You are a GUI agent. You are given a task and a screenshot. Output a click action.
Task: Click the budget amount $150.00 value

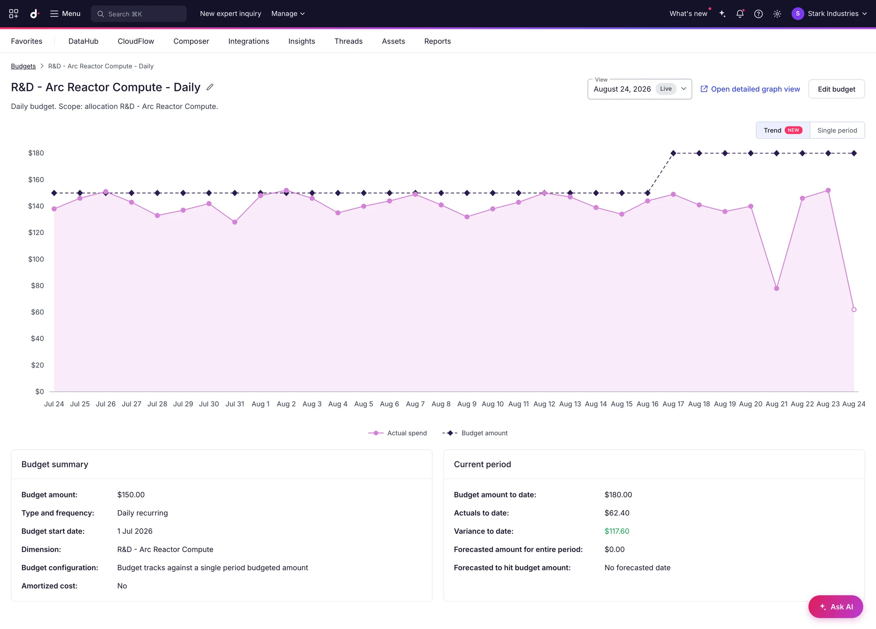(x=131, y=495)
